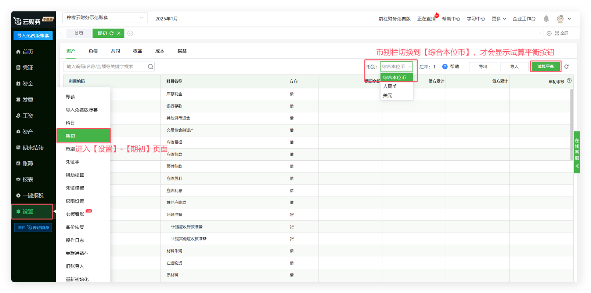
Task: Click the 全屏 fullscreen icon
Action: (557, 33)
